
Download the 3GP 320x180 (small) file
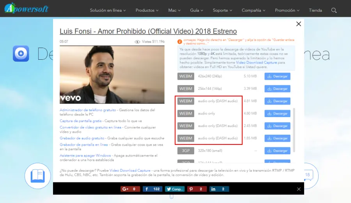[277, 151]
